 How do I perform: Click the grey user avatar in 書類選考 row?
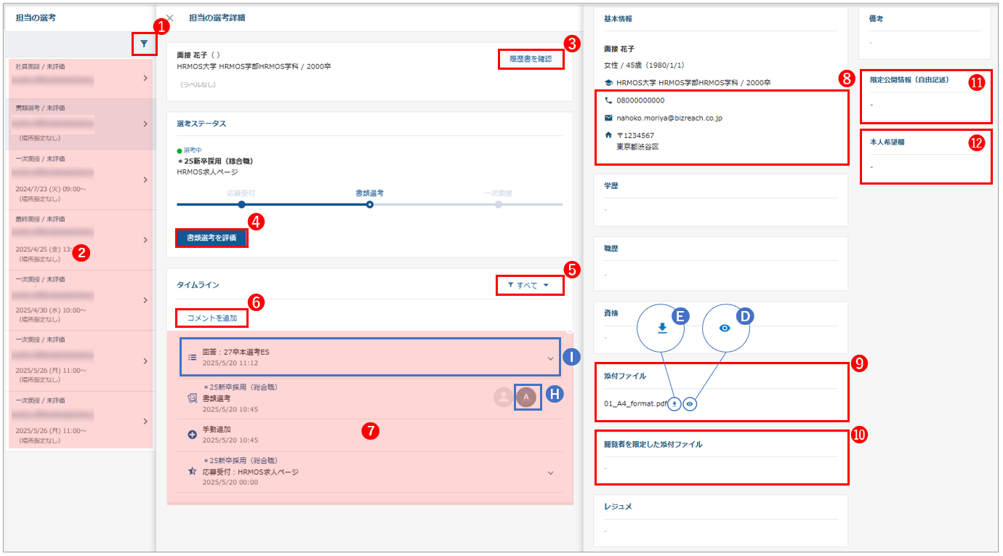coord(502,398)
